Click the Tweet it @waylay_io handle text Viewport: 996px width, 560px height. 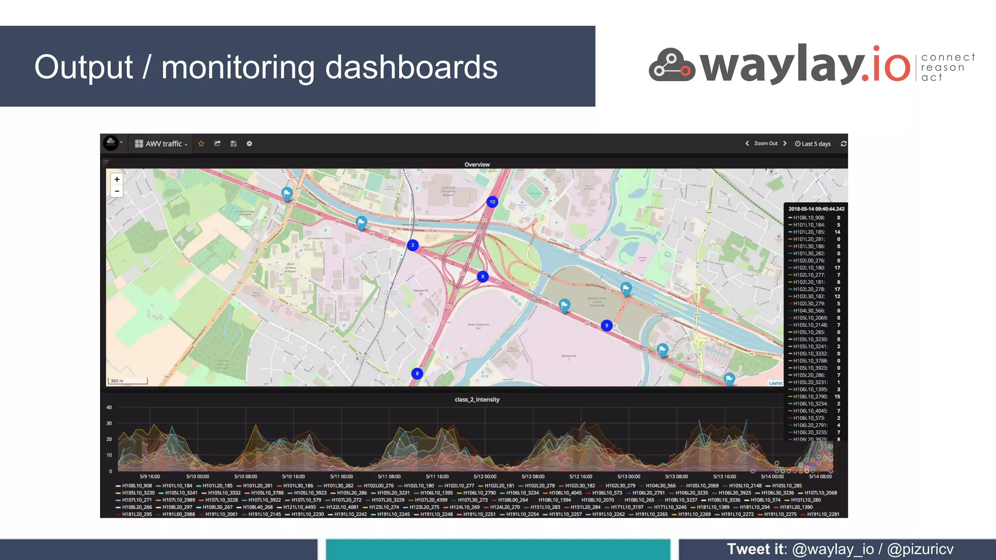(x=833, y=549)
